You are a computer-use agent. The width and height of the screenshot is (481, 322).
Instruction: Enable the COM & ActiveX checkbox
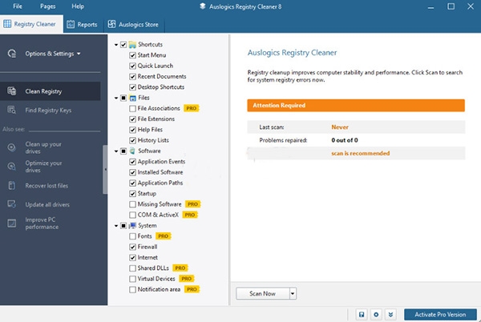pyautogui.click(x=132, y=215)
